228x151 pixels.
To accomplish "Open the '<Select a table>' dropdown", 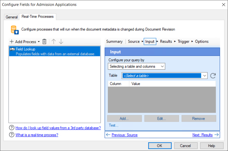I will [204, 75].
